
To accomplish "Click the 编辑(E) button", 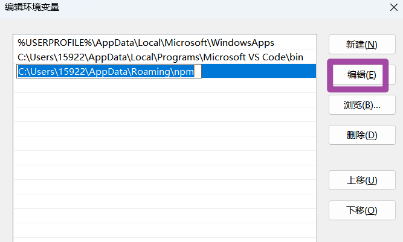I will click(362, 75).
